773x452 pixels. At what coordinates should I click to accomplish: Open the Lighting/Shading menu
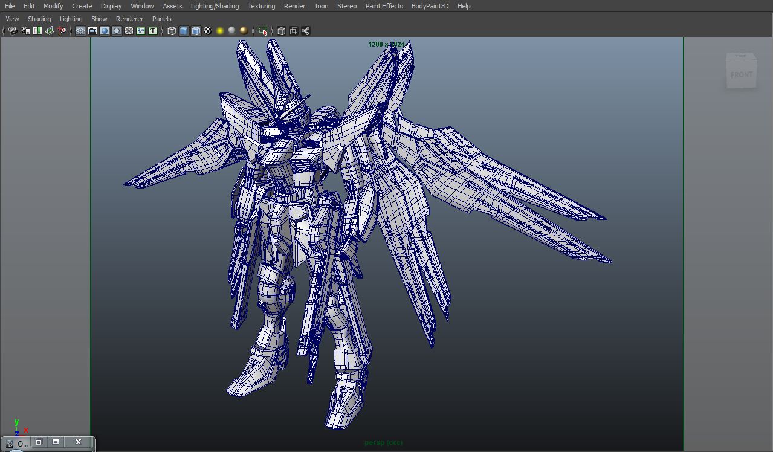pyautogui.click(x=215, y=6)
